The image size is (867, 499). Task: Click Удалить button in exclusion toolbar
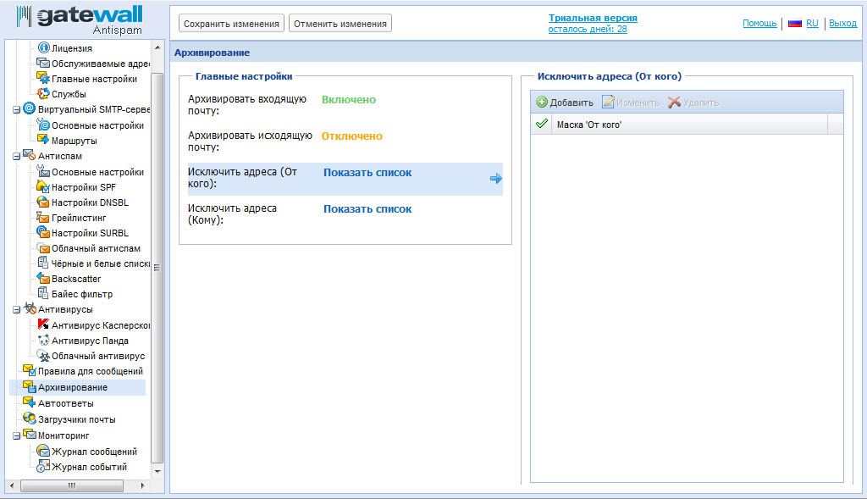[x=693, y=103]
